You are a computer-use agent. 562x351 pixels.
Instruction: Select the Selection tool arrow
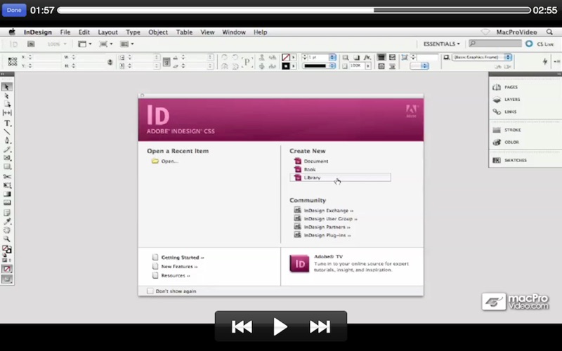(7, 87)
